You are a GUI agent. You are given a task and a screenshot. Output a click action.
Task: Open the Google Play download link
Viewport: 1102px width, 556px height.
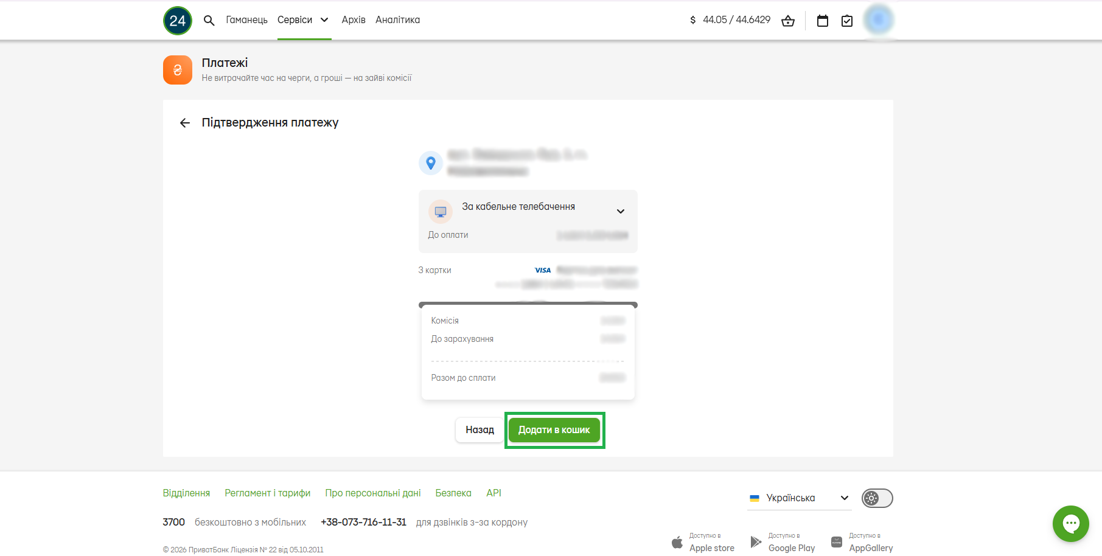tap(783, 543)
